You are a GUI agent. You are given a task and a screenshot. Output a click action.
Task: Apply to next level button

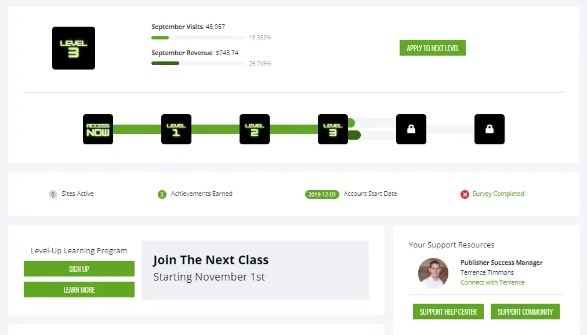(x=432, y=48)
